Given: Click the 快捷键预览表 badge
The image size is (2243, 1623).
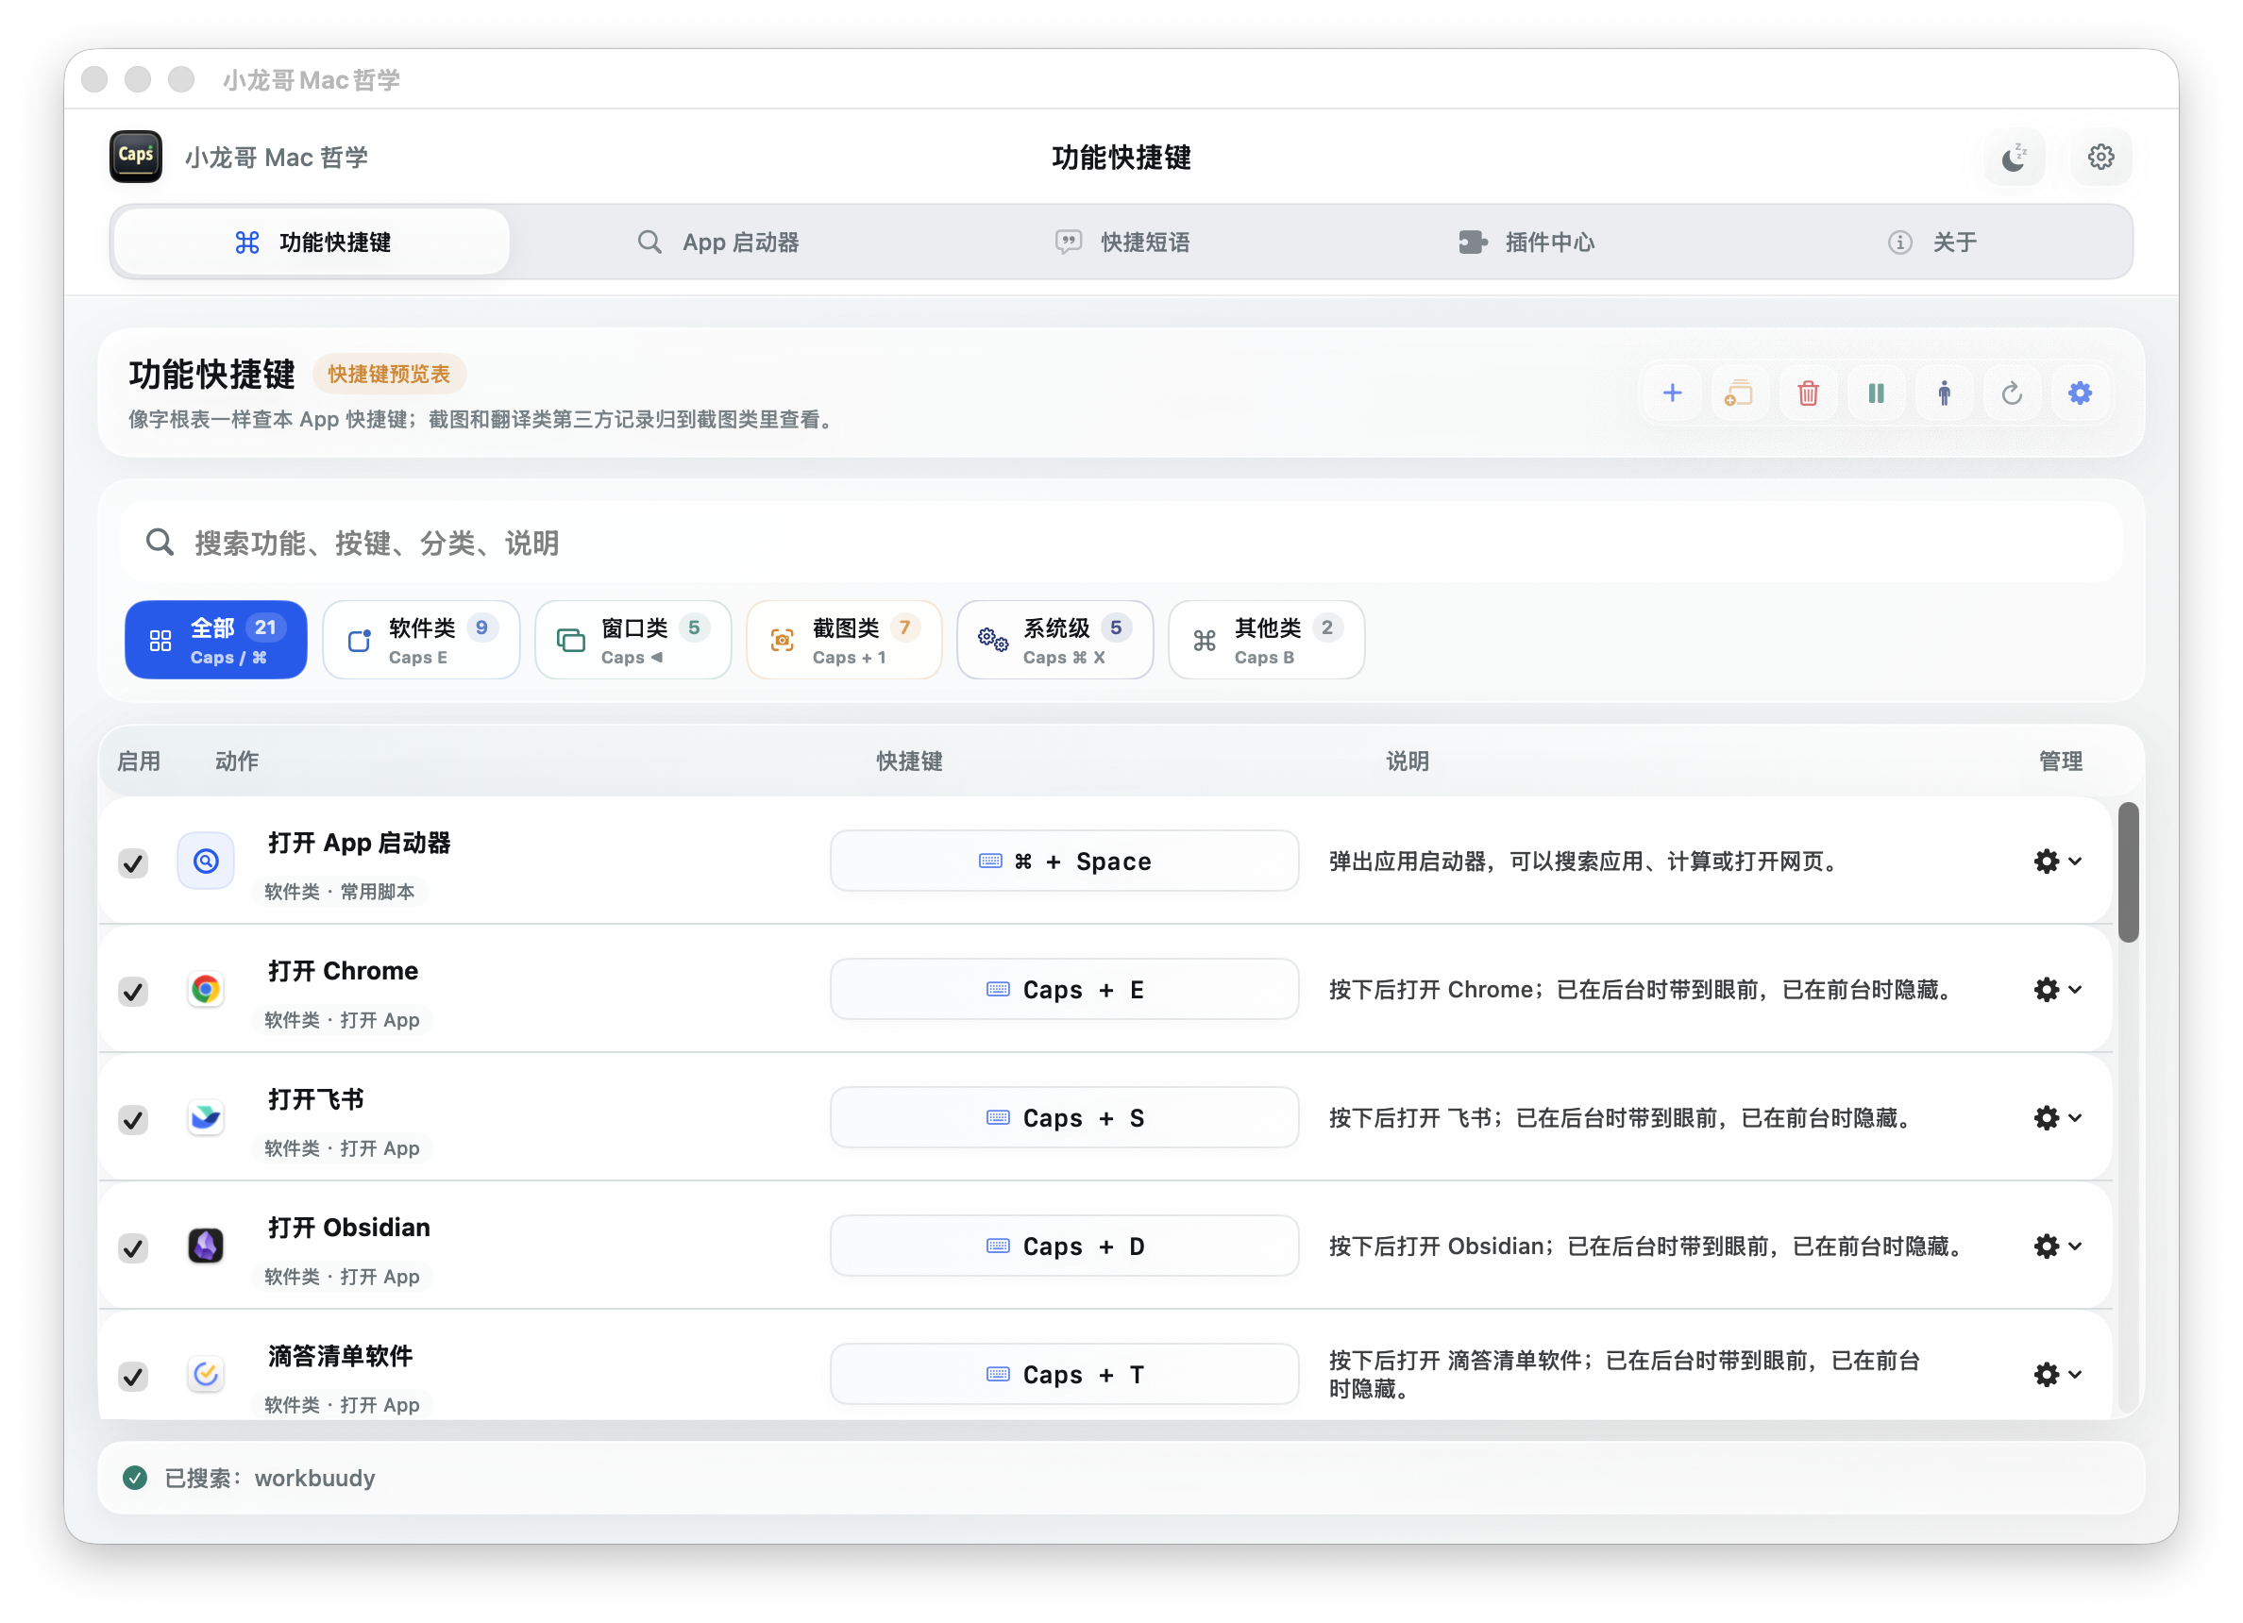Looking at the screenshot, I should [389, 375].
